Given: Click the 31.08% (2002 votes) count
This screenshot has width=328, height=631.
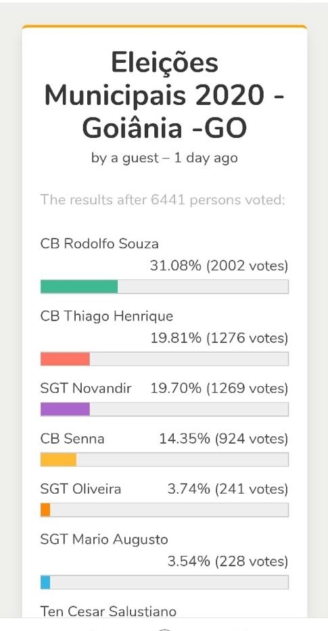Looking at the screenshot, I should [219, 266].
